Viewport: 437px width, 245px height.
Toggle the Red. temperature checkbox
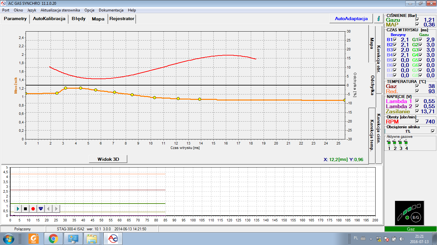(417, 91)
